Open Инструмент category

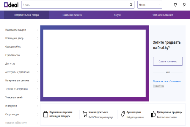[11, 106]
